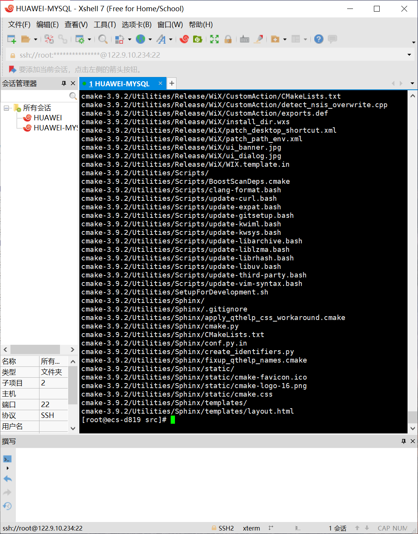418x534 pixels.
Task: Open the 选项卡(B) menu
Action: coord(137,25)
